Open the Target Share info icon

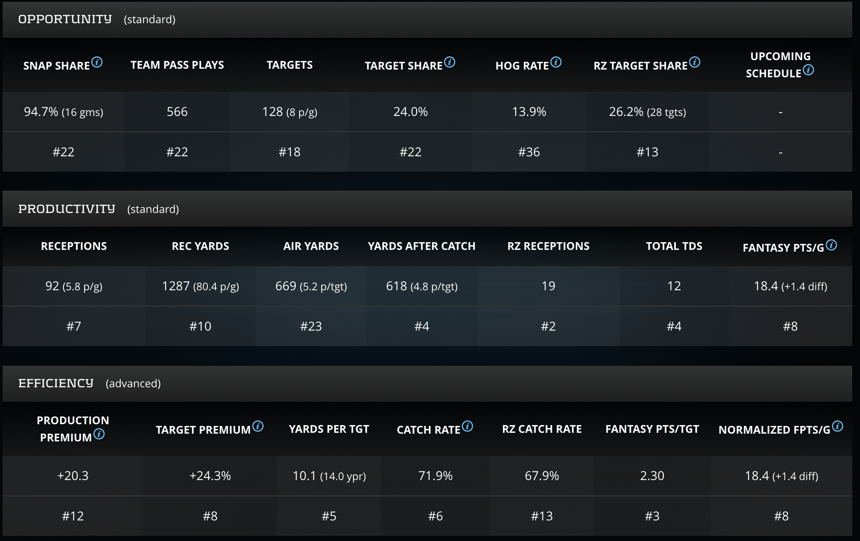tap(450, 62)
